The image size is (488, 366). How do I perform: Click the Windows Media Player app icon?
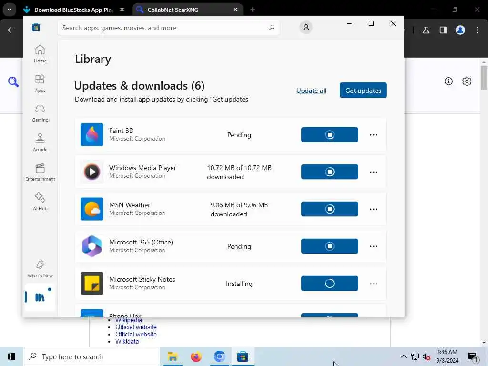point(92,172)
